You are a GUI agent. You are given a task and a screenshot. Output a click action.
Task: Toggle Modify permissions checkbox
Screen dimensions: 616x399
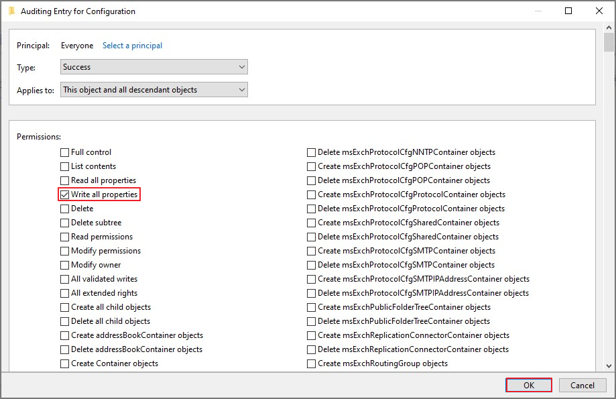(65, 251)
